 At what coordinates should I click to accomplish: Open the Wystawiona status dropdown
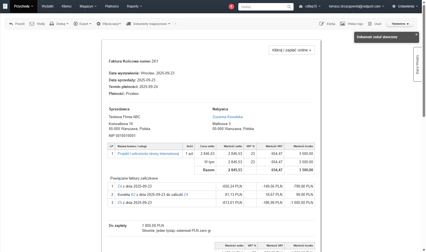pos(400,24)
